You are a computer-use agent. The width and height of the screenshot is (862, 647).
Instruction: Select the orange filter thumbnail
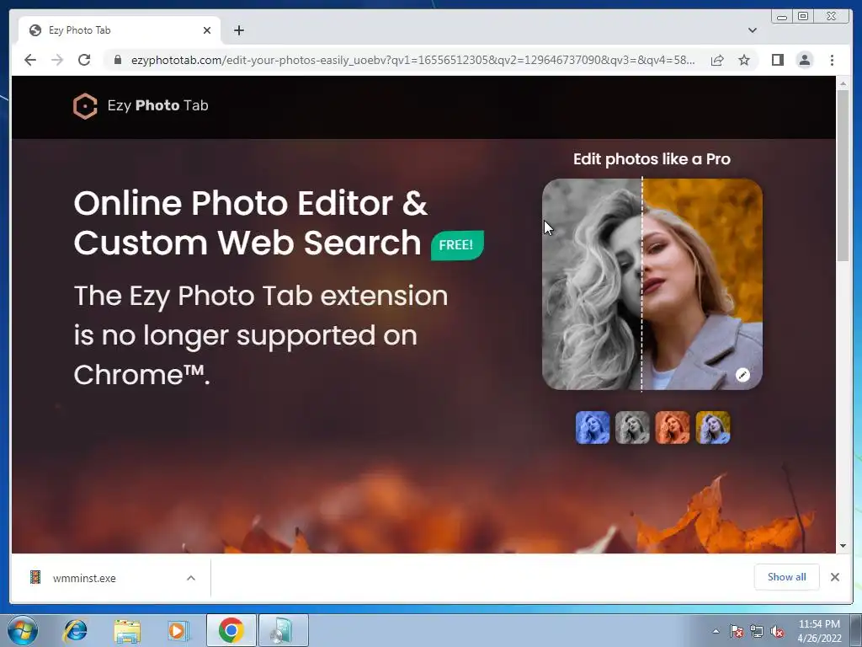click(x=673, y=427)
